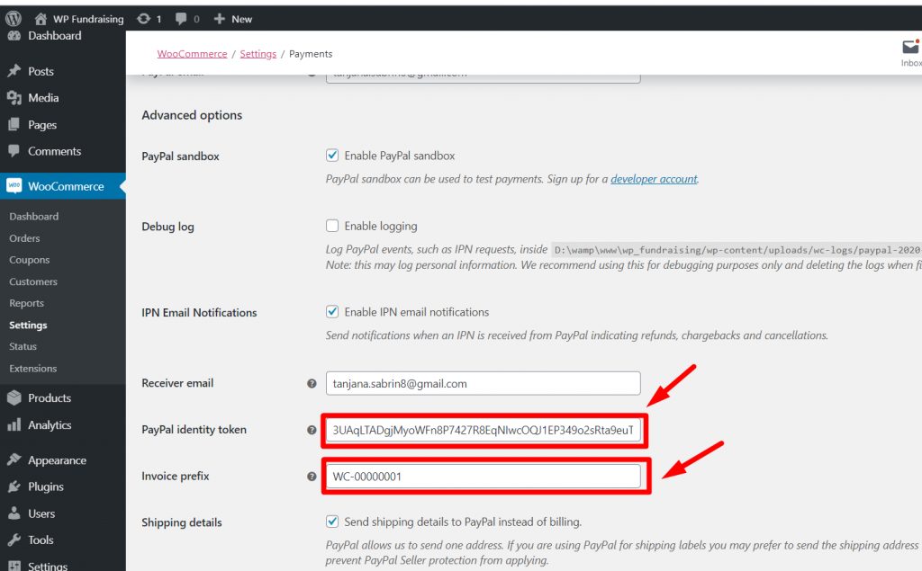922x571 pixels.
Task: Click the PayPal identity token field
Action: [483, 430]
